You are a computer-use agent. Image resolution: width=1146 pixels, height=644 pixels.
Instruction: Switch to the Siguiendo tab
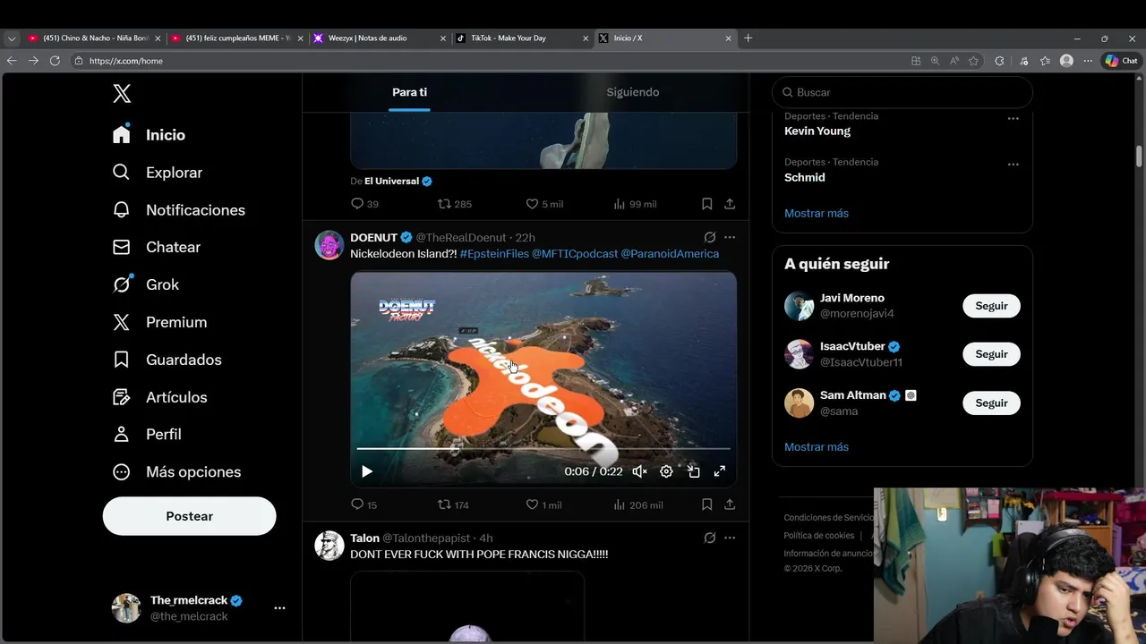tap(633, 92)
